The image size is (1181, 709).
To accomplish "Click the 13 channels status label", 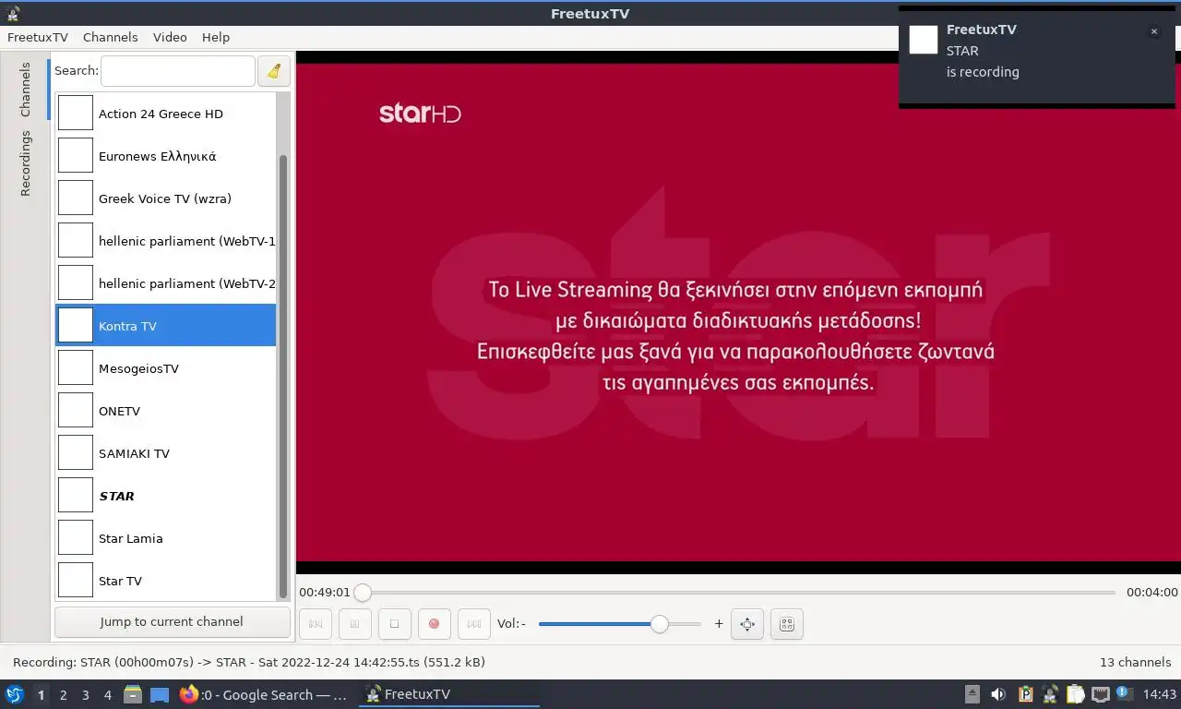I will [1135, 662].
